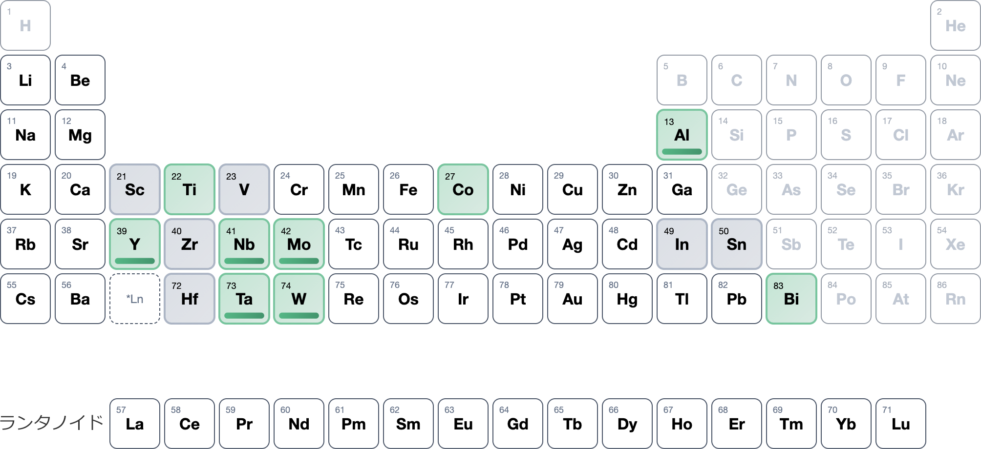
Task: Click the Iron (Fe) element tile
Action: [408, 189]
